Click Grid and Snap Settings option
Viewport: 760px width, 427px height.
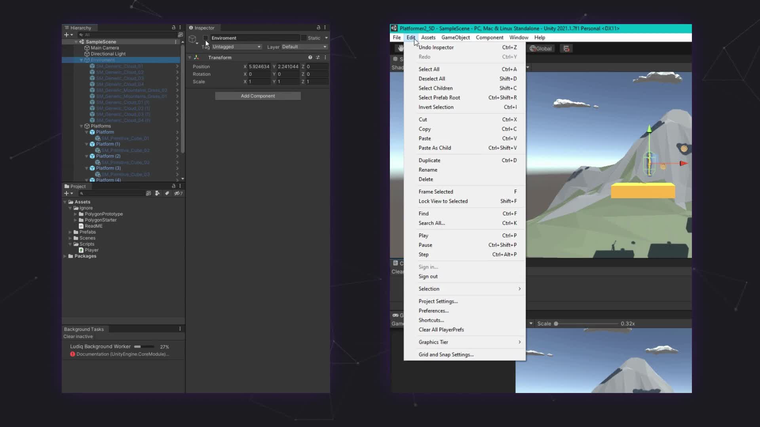coord(446,355)
